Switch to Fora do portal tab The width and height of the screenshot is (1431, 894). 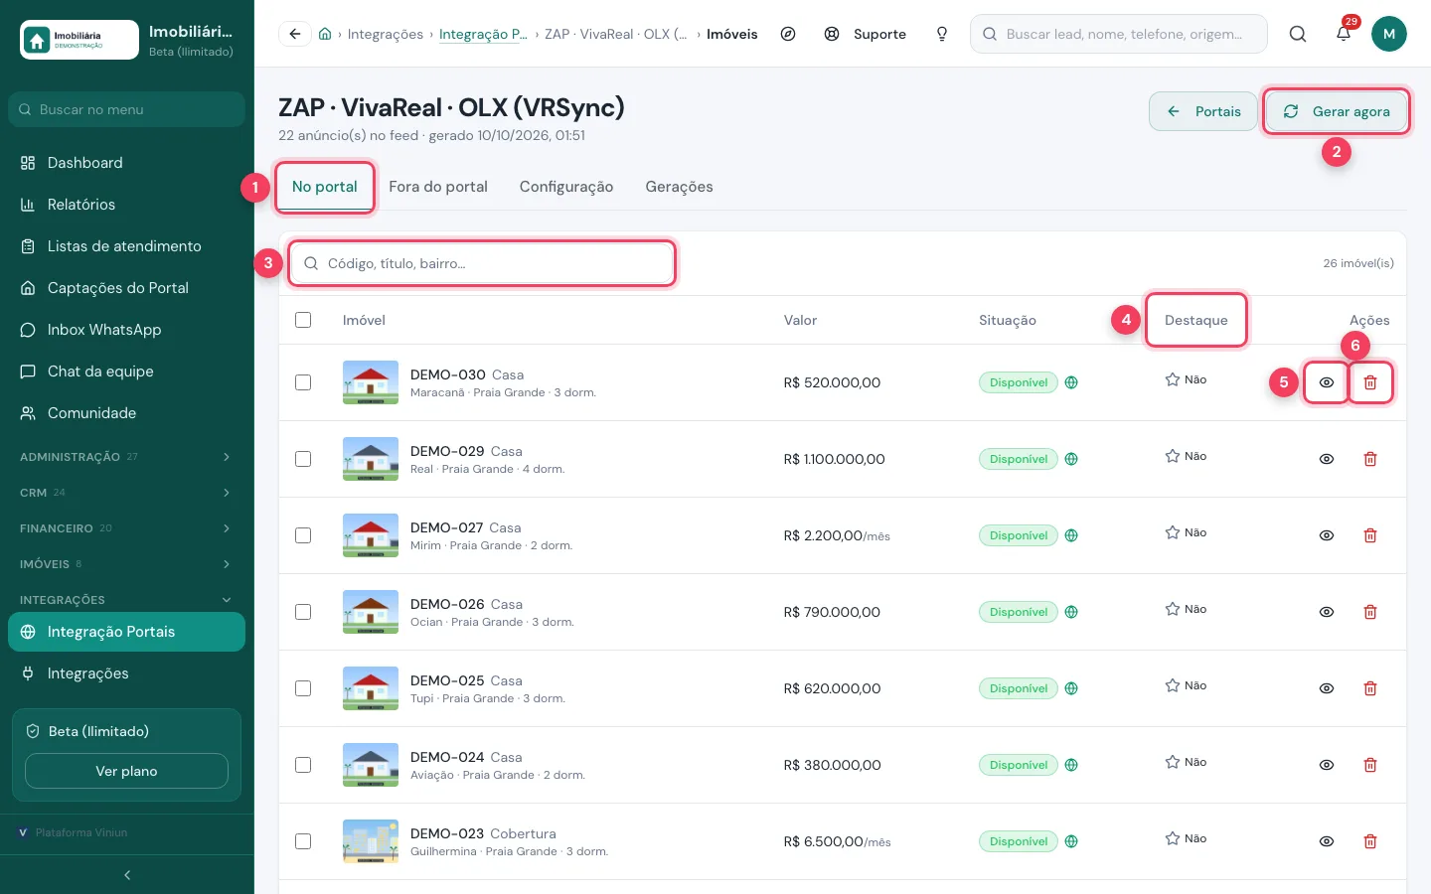pyautogui.click(x=438, y=187)
